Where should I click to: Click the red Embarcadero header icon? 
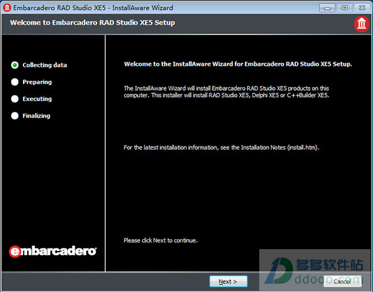click(x=361, y=24)
